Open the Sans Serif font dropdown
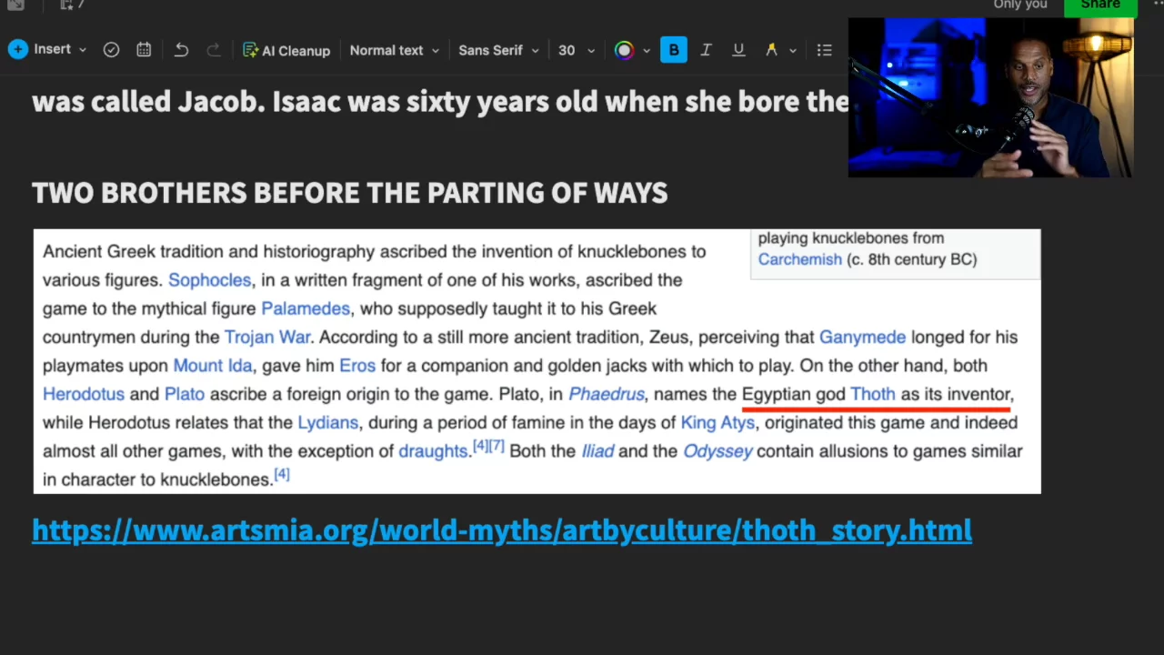 [x=497, y=50]
